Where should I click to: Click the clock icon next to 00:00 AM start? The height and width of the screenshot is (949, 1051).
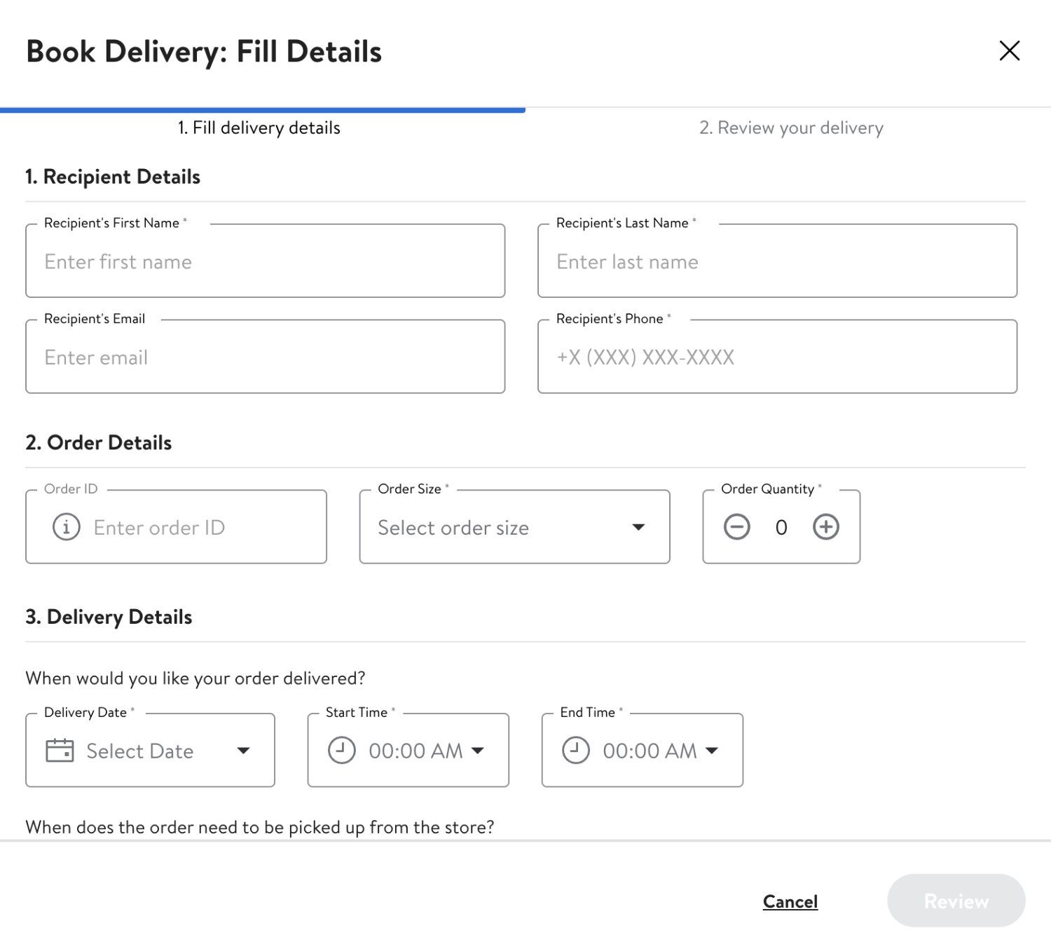click(341, 750)
